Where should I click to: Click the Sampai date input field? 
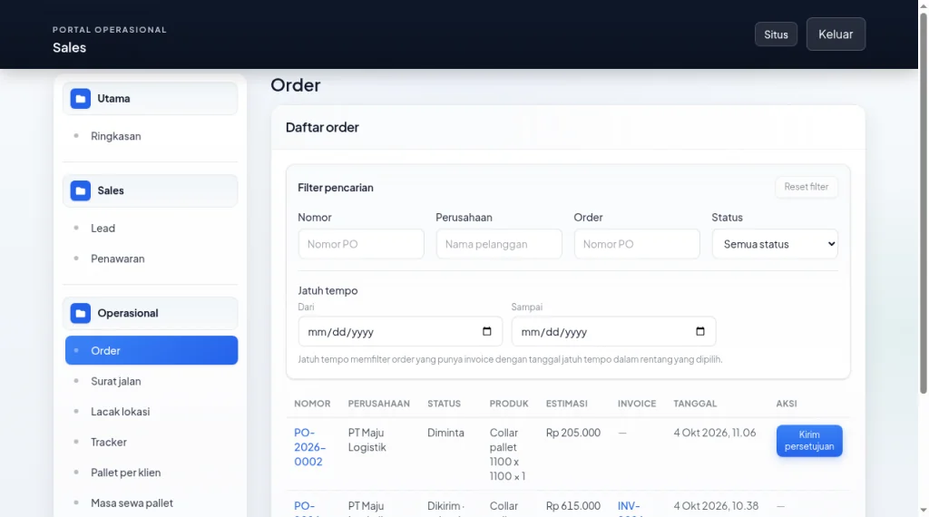click(614, 332)
